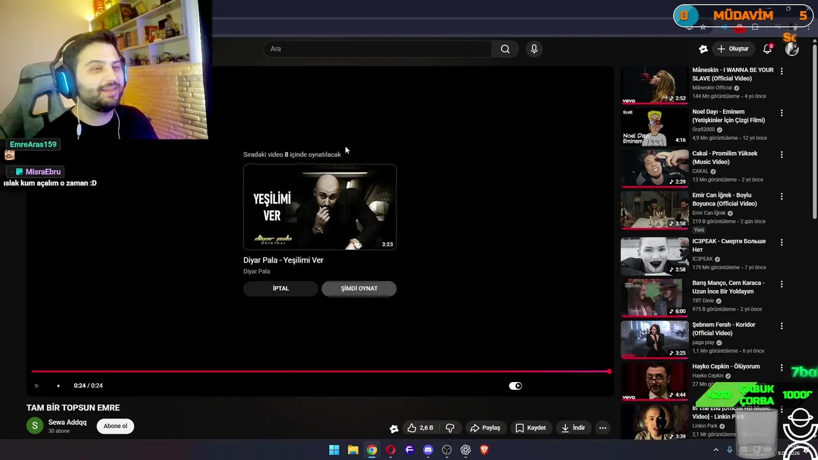Open the Sewa Addqq channel link
818x460 pixels.
[67, 422]
